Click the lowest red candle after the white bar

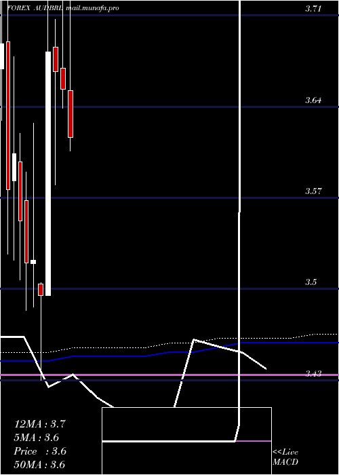(x=71, y=114)
